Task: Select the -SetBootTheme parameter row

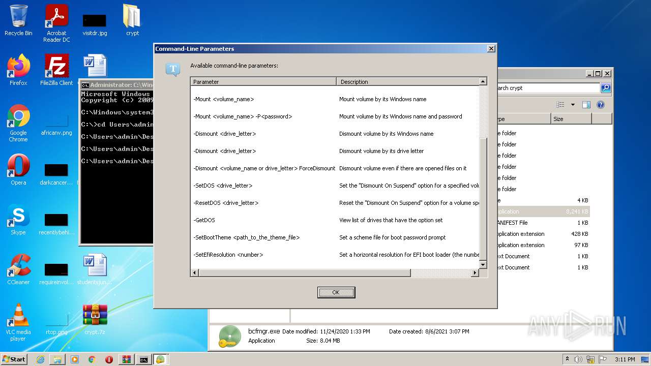Action: click(x=335, y=237)
